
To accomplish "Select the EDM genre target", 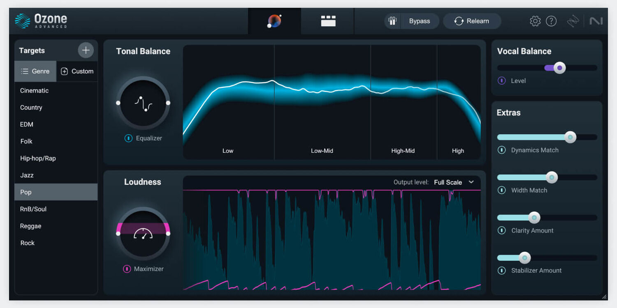I will click(x=56, y=124).
